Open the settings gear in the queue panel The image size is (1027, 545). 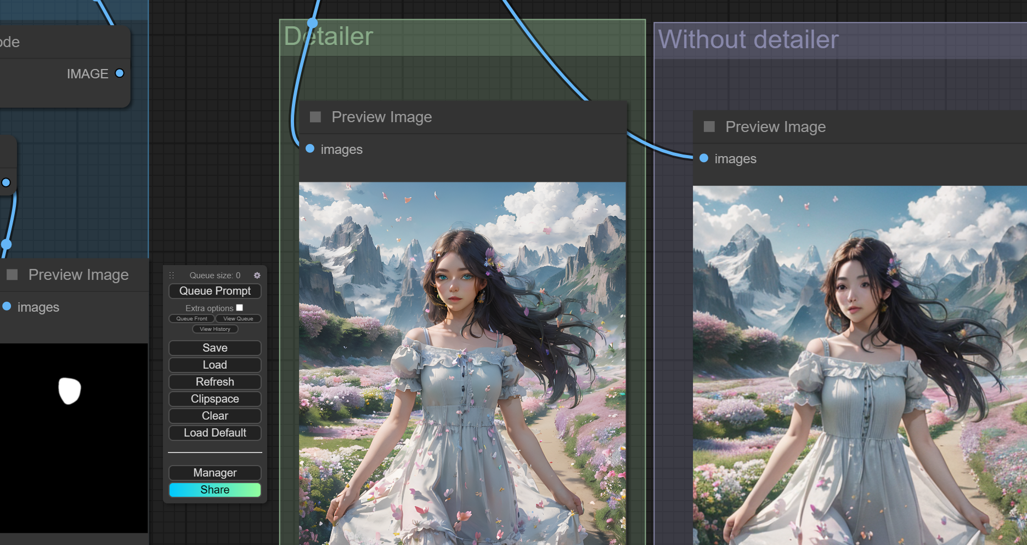click(x=257, y=276)
